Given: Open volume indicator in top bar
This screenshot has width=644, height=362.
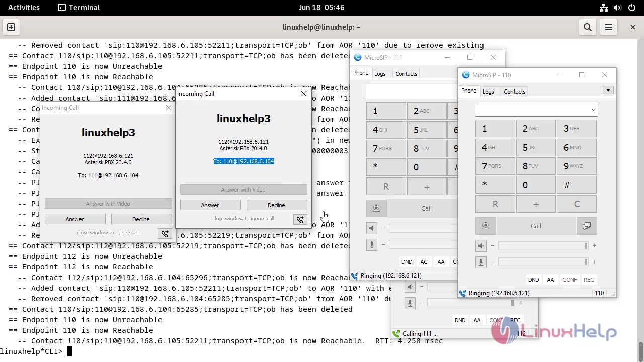Looking at the screenshot, I should [x=618, y=8].
